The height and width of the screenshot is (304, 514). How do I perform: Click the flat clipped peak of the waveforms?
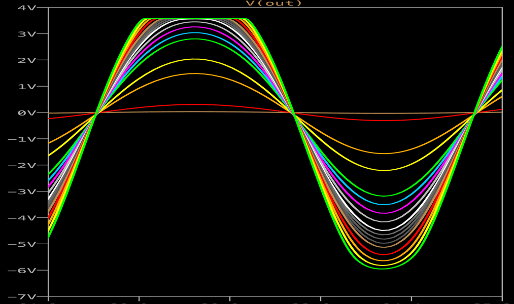[x=195, y=19]
